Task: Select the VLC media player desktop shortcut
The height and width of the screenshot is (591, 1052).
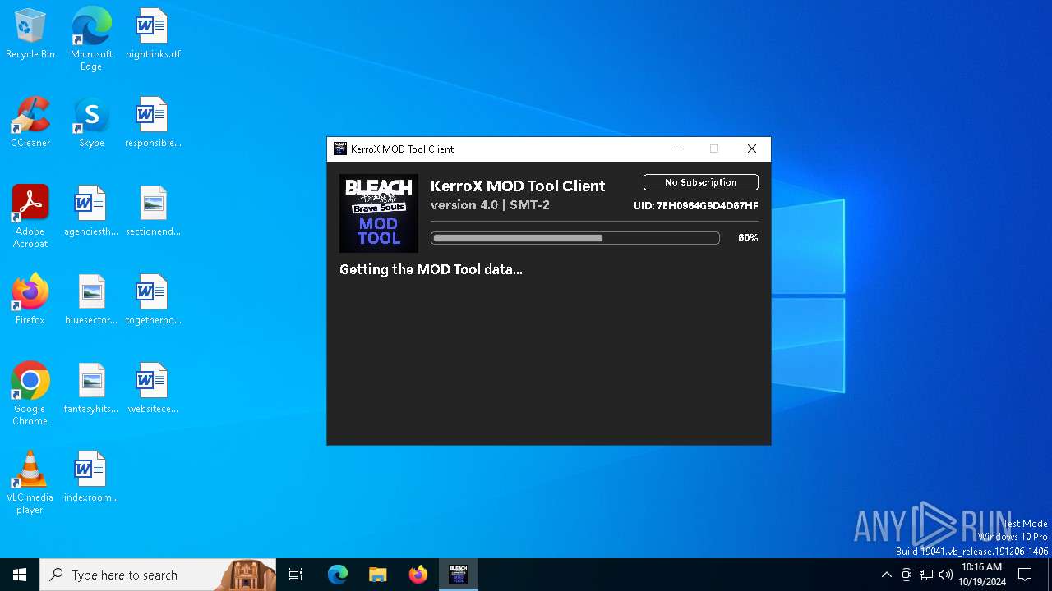Action: pos(30,483)
